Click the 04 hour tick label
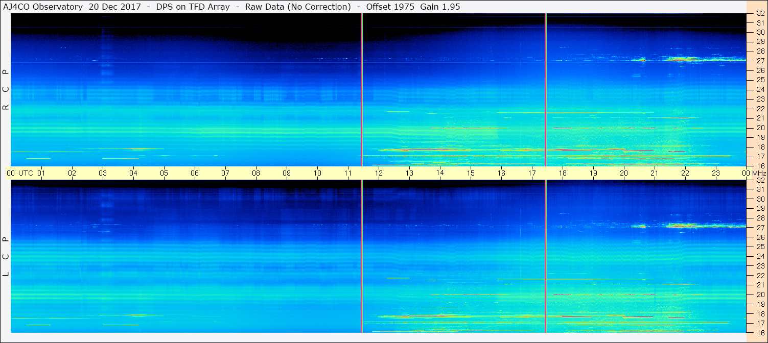 coord(133,173)
